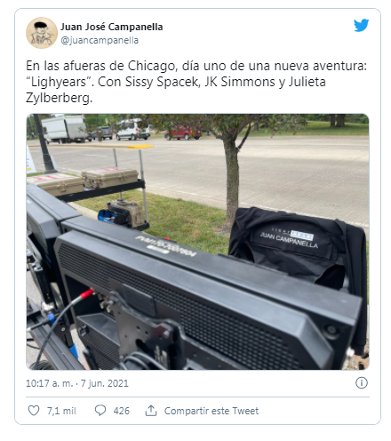Open the tweet timestamp 10:17 a. m. link

49,383
